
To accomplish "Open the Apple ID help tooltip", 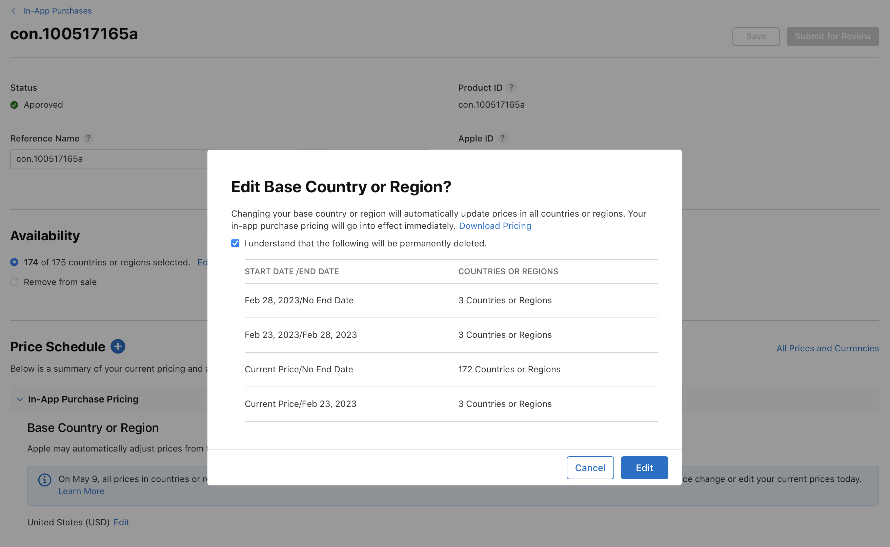I will 502,138.
